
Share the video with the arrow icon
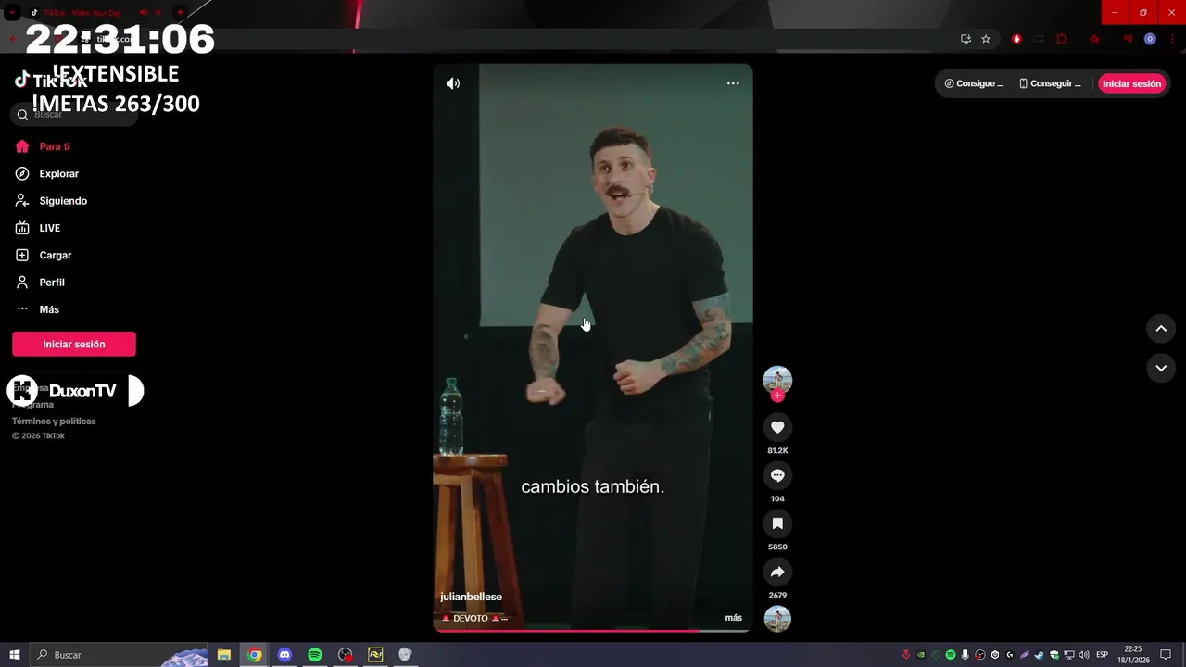coord(777,572)
